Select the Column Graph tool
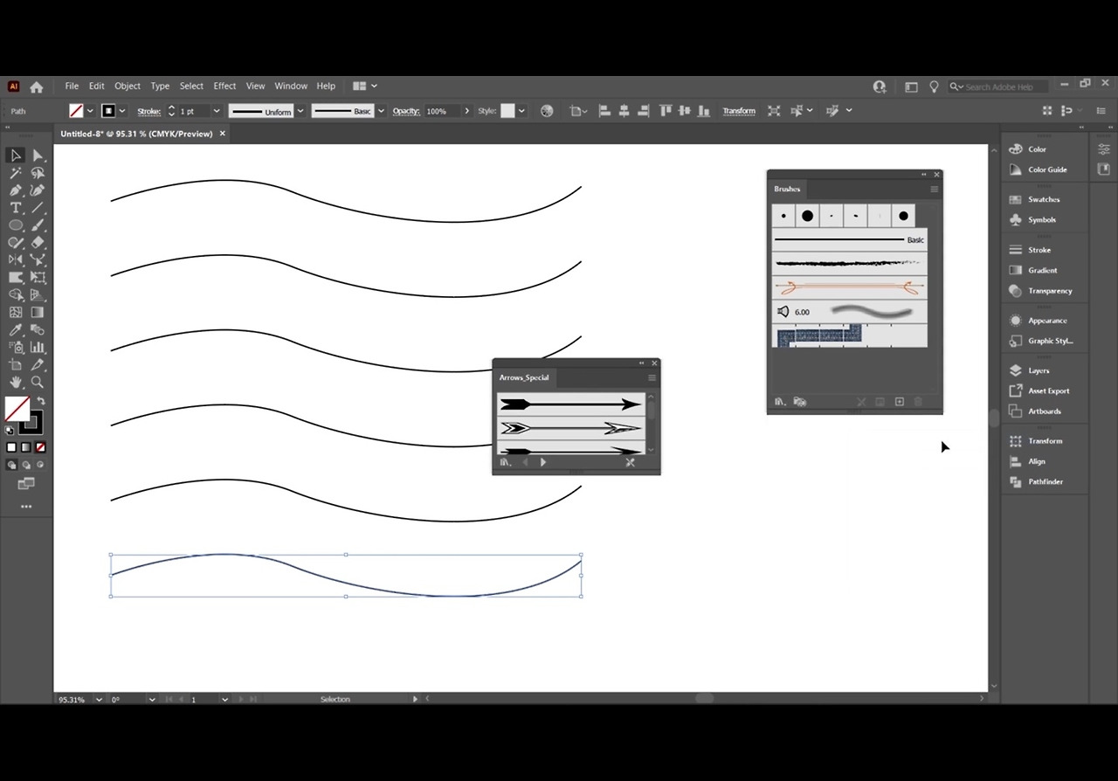 38,348
